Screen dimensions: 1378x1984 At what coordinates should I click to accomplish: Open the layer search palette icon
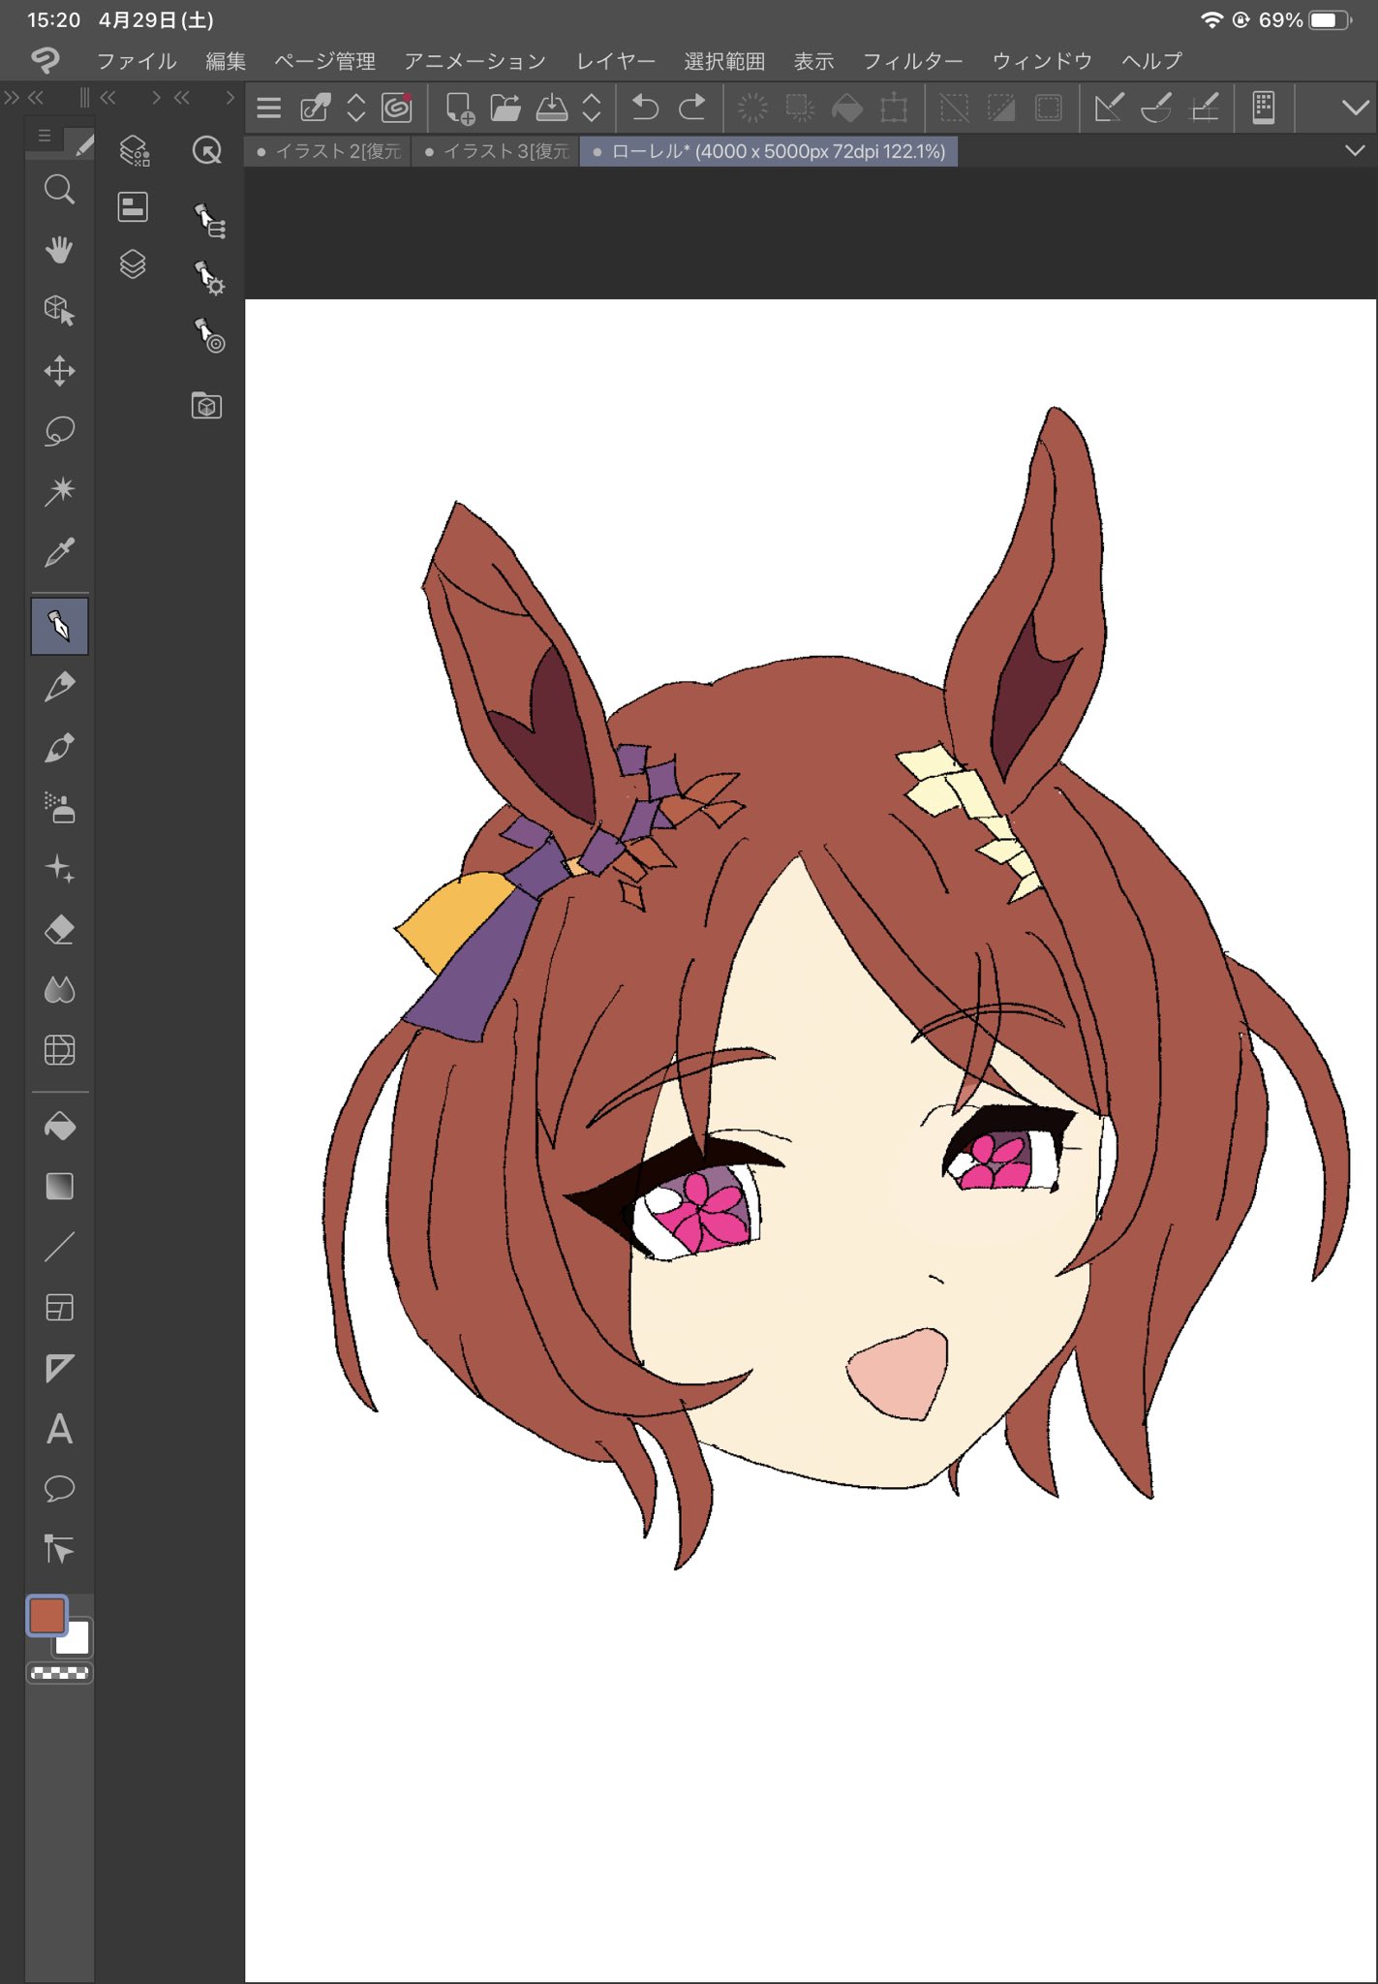(134, 150)
